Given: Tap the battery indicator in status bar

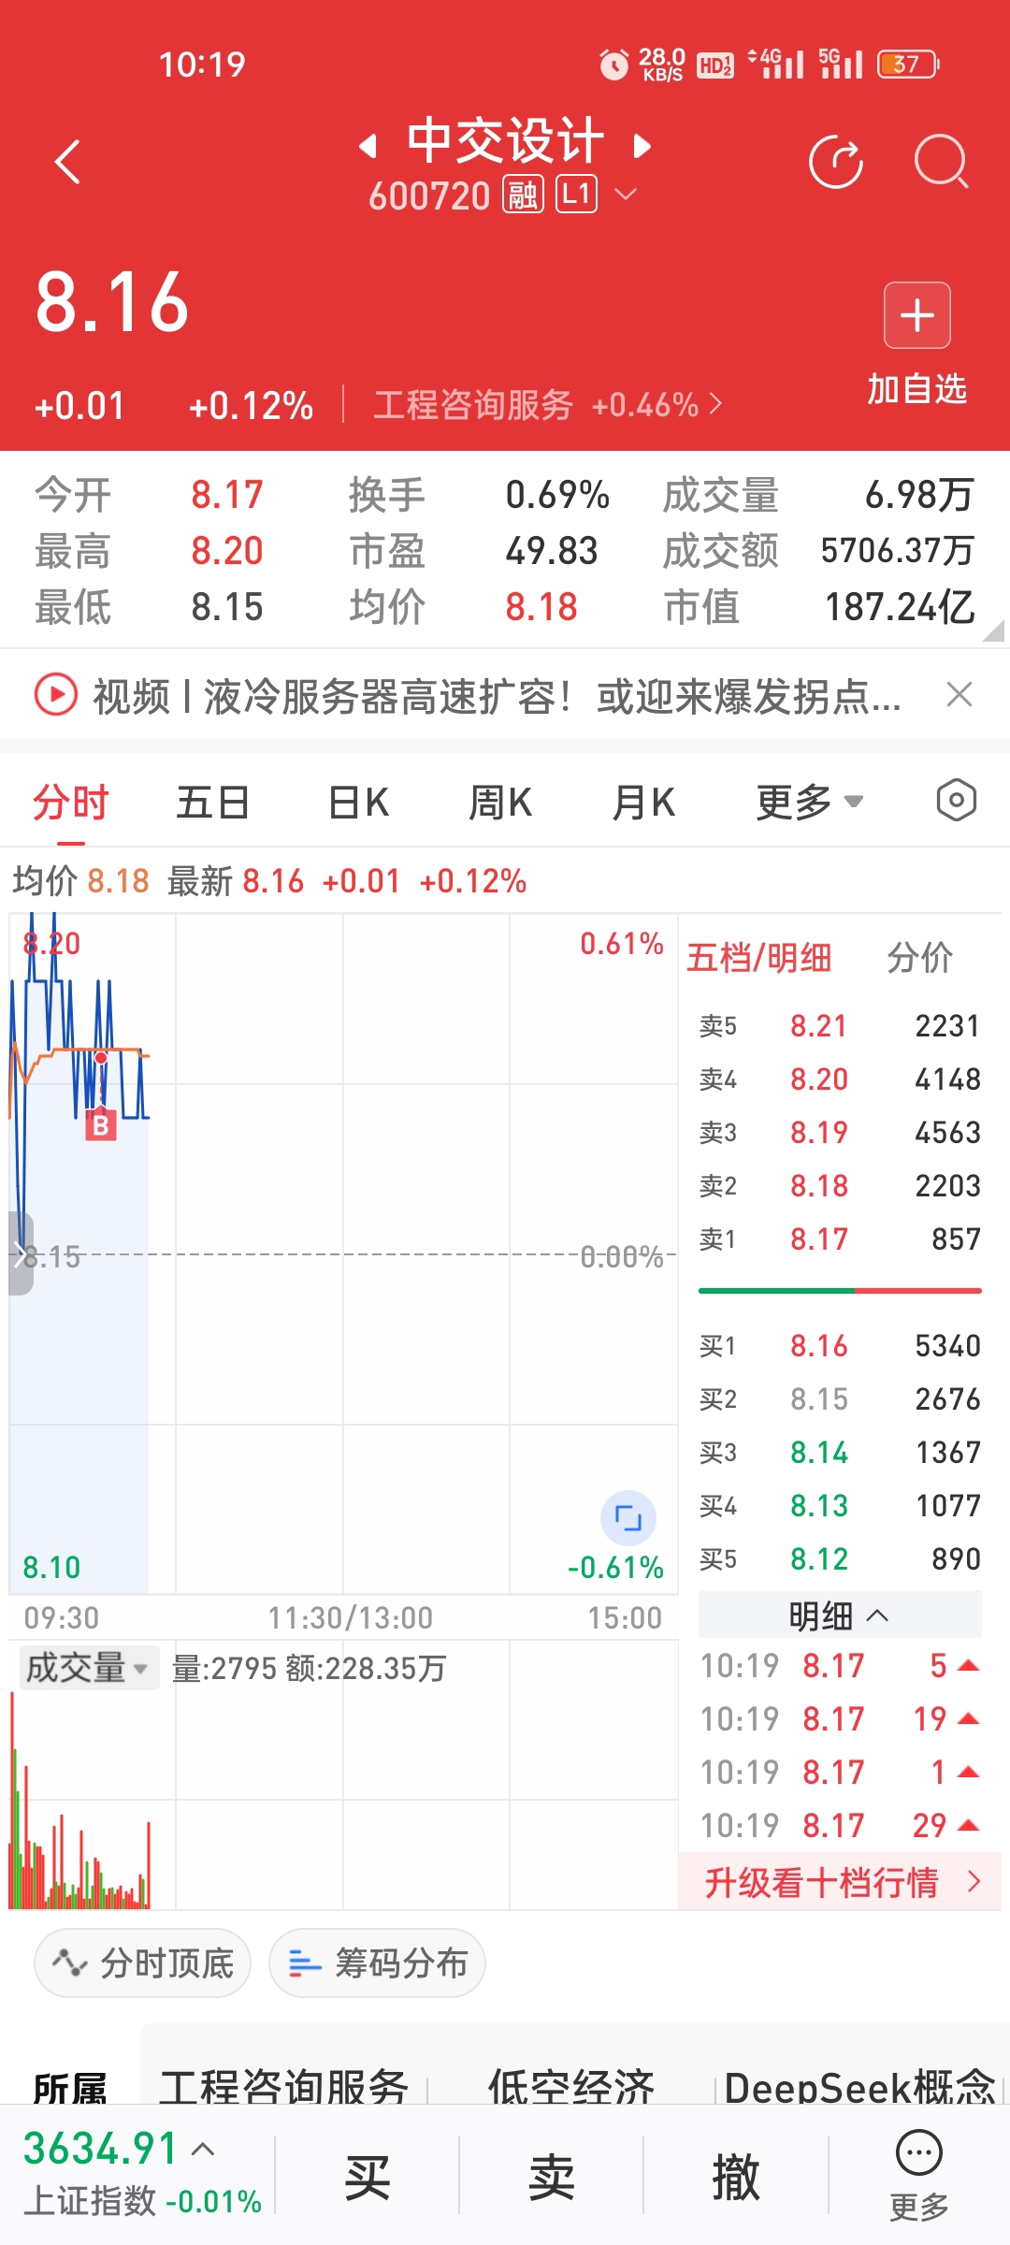Looking at the screenshot, I should click(908, 65).
